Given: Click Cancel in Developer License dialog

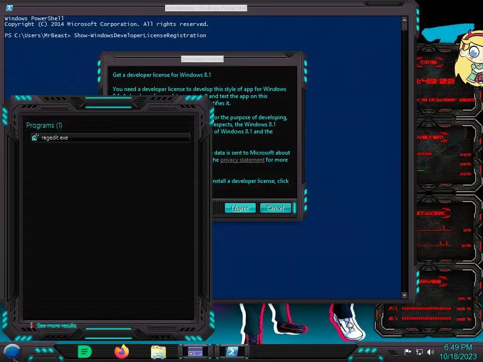Looking at the screenshot, I should (x=275, y=208).
